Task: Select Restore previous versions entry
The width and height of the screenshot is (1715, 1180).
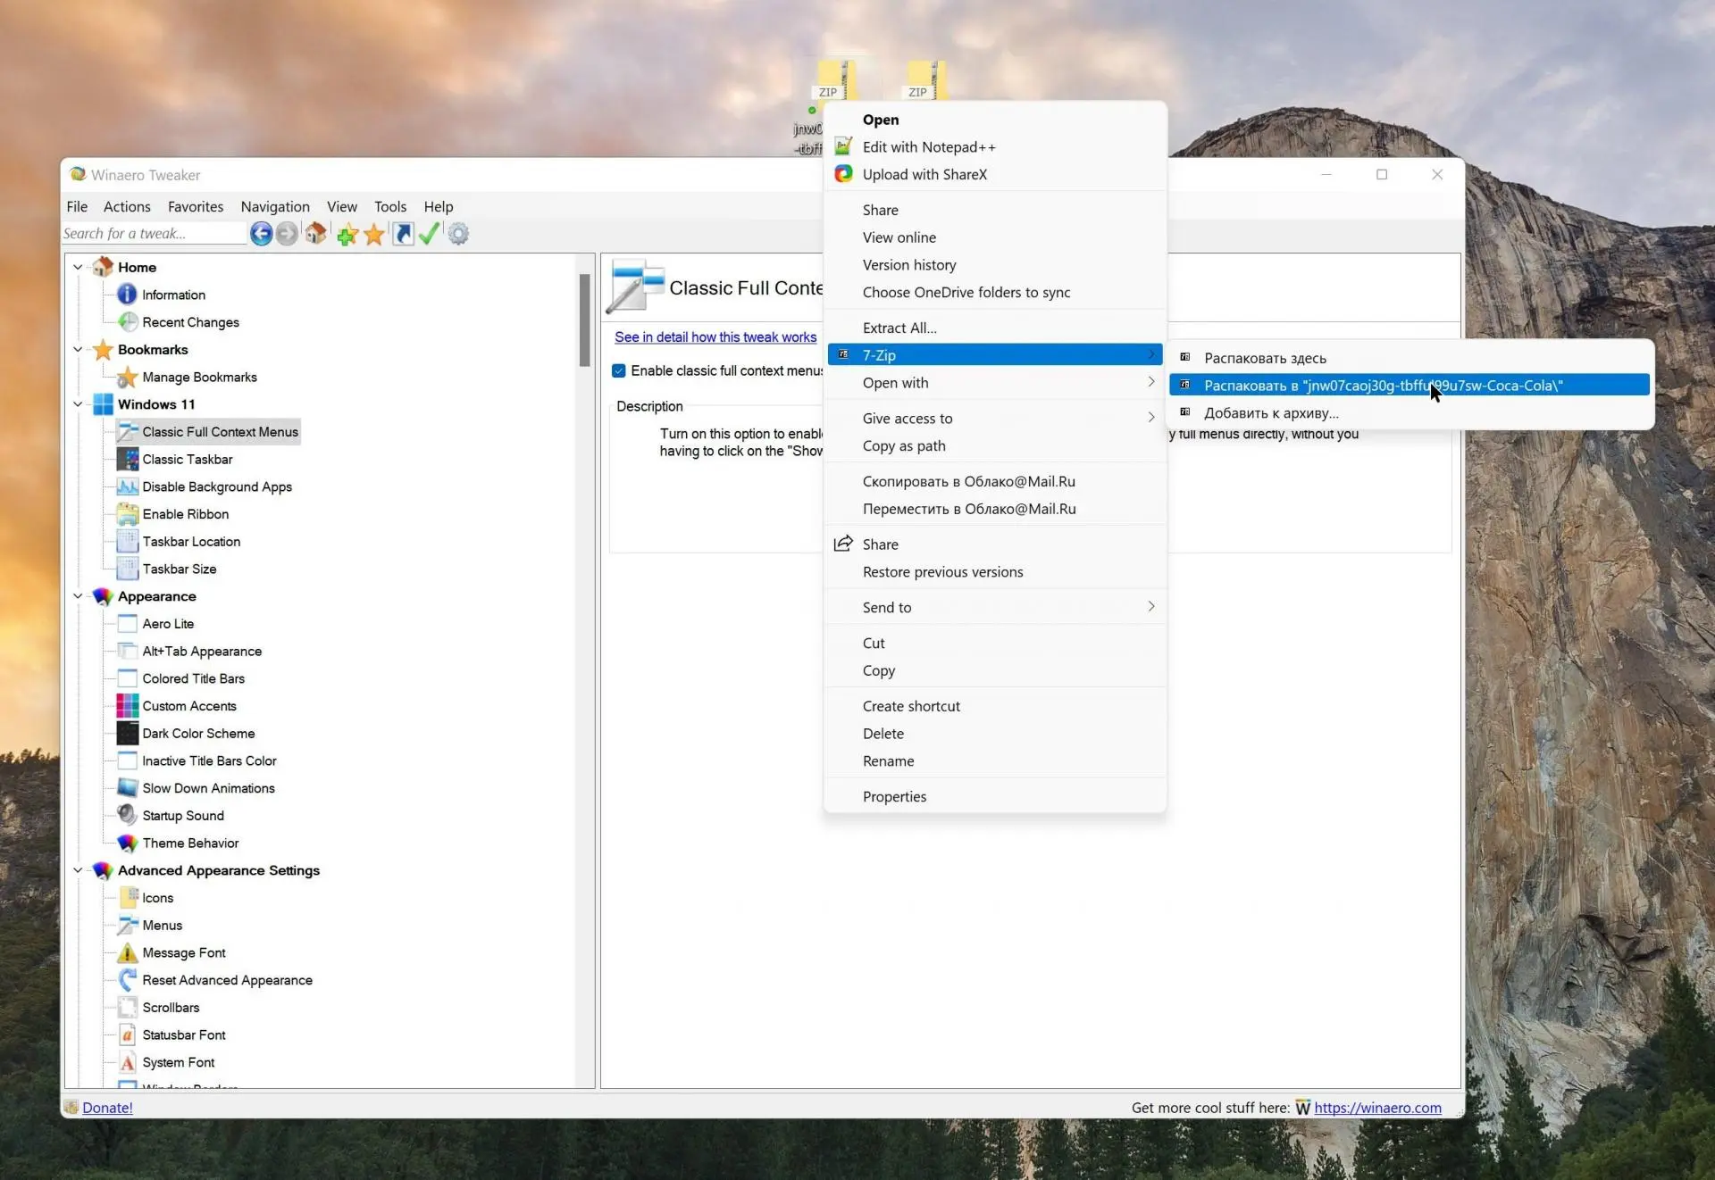Action: tap(995, 571)
